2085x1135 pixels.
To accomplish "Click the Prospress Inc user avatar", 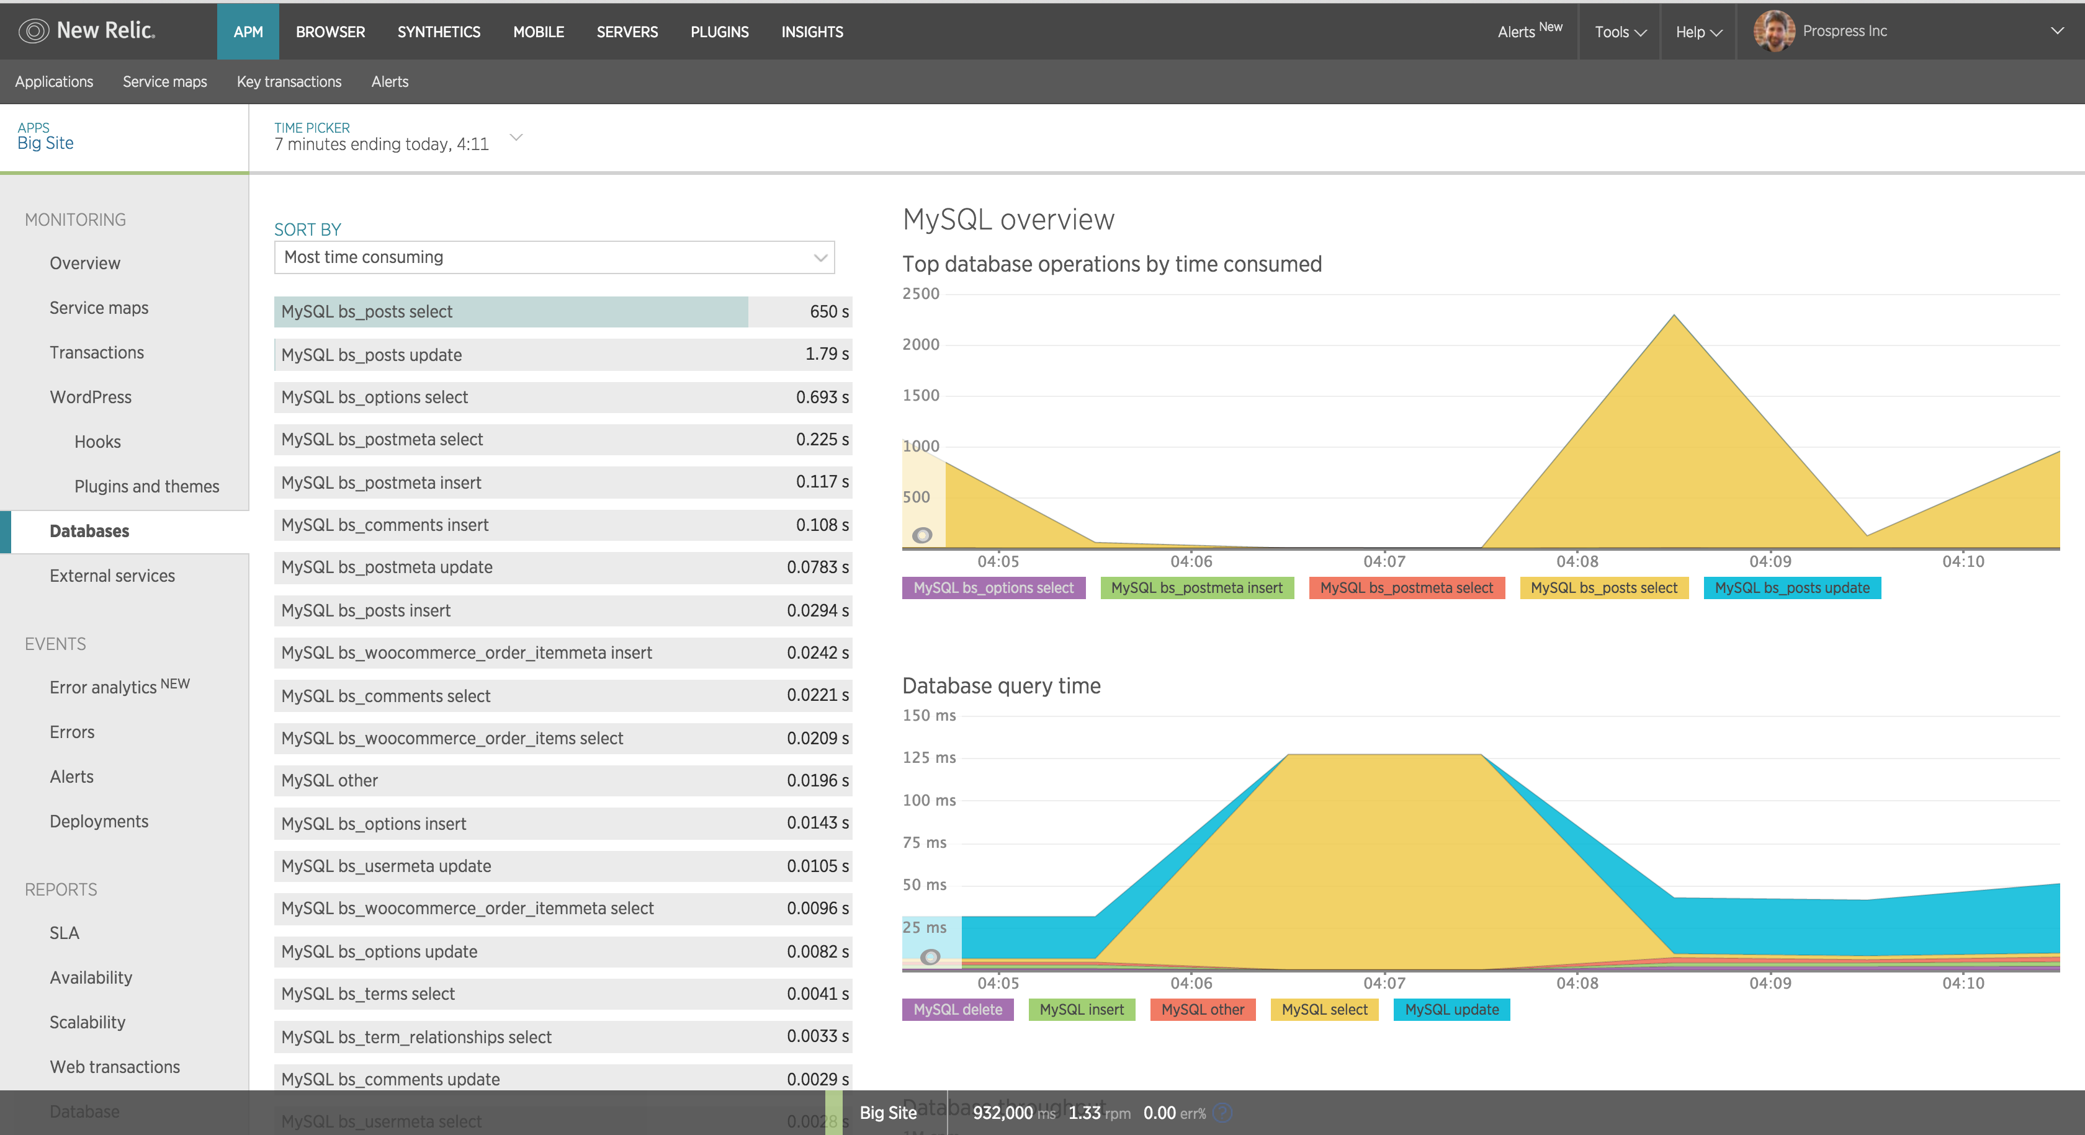I will point(1773,32).
